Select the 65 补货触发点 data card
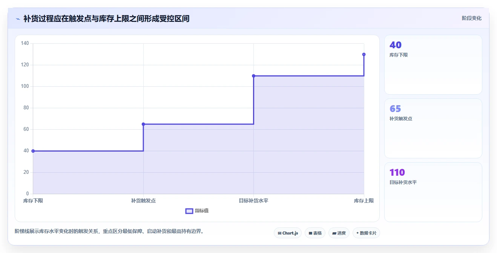 (433, 128)
